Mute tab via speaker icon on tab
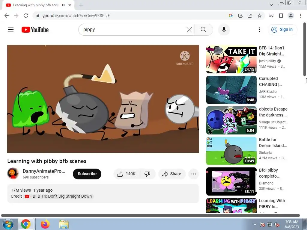 click(x=63, y=5)
